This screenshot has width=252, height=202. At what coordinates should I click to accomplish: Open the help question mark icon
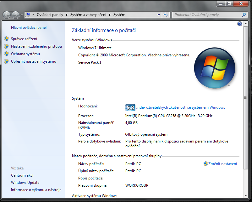240,24
